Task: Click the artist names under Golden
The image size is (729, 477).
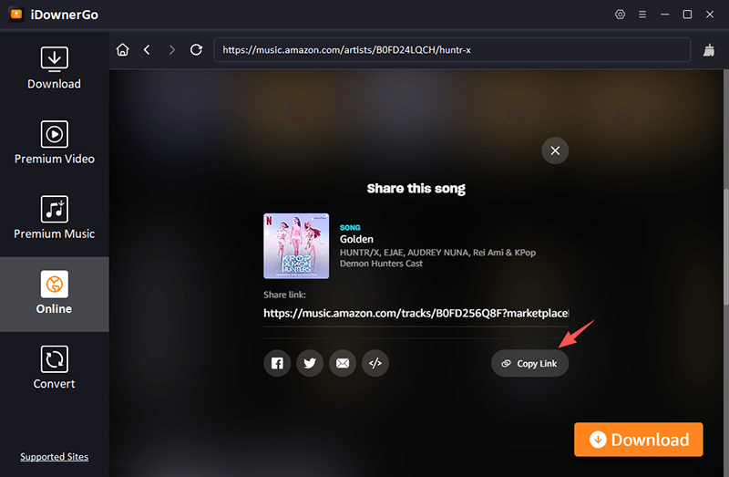Action: tap(437, 258)
